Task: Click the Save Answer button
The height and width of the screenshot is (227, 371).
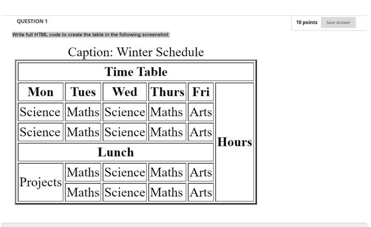Action: click(x=338, y=22)
